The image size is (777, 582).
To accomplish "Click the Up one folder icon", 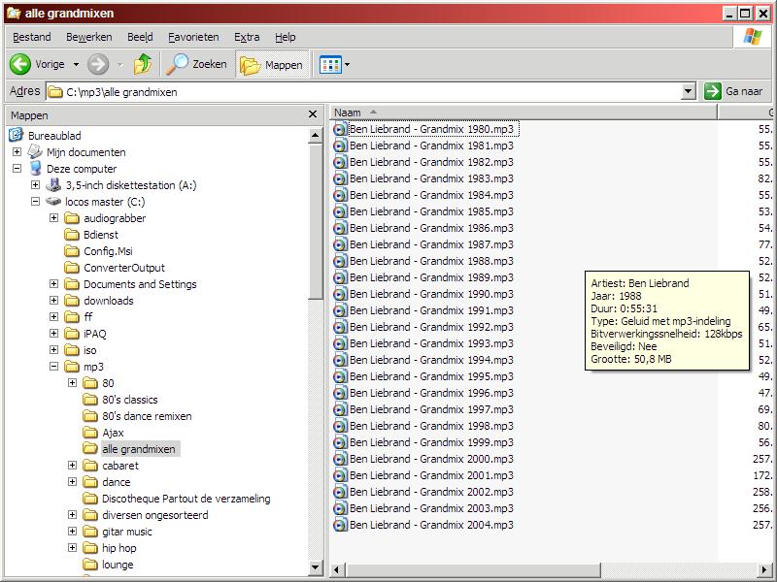I will pyautogui.click(x=143, y=64).
